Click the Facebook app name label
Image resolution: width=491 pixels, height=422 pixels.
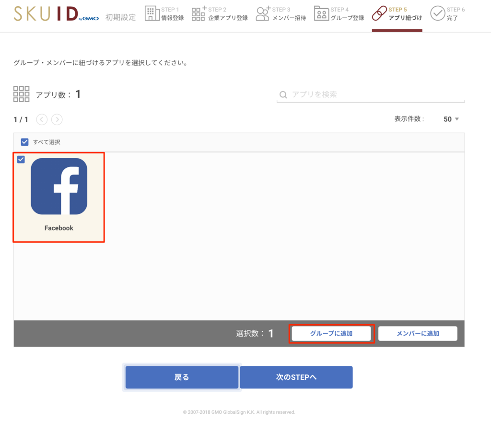[x=59, y=228]
